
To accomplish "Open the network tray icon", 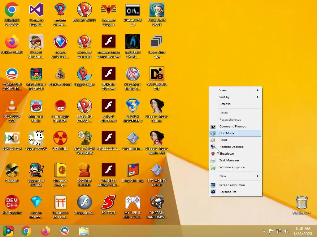I will [279, 231].
